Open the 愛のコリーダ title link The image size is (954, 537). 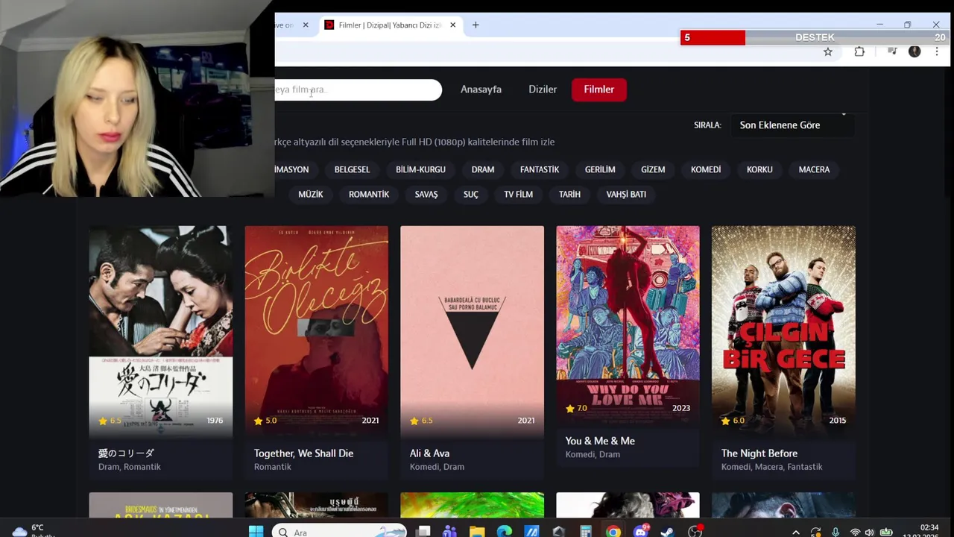[126, 453]
